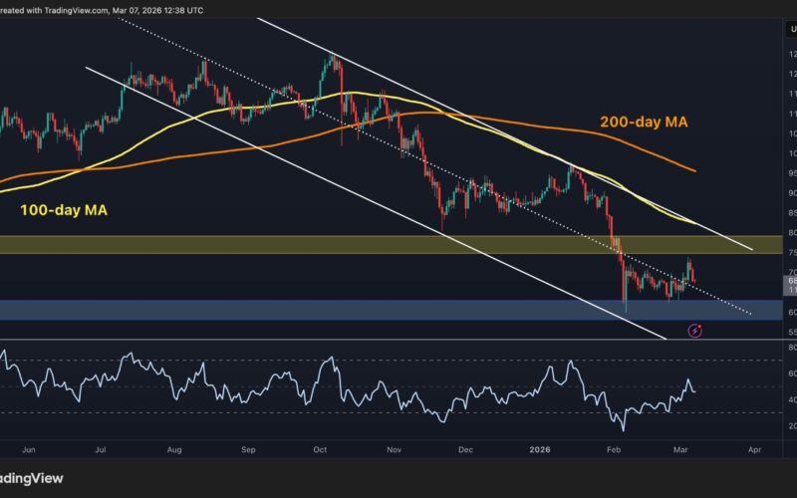The height and width of the screenshot is (498, 797).
Task: Click the 200-day MA label
Action: pyautogui.click(x=646, y=124)
